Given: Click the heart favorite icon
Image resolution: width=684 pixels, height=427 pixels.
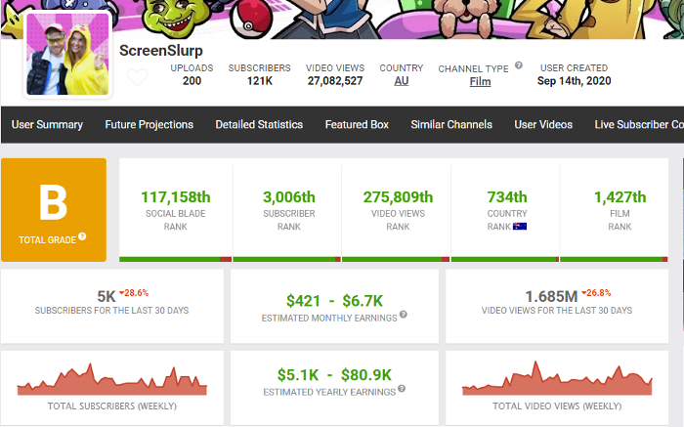Looking at the screenshot, I should [138, 78].
